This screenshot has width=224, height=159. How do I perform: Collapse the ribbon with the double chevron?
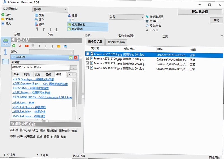pos(222,36)
